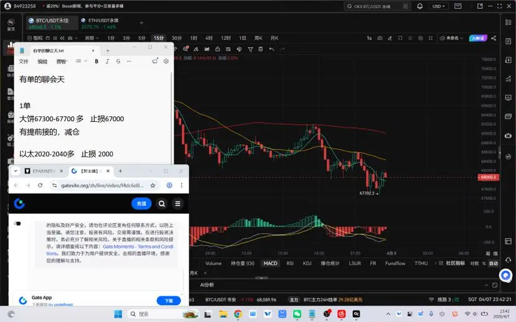Show hidden system tray icons

pyautogui.click(x=388, y=314)
